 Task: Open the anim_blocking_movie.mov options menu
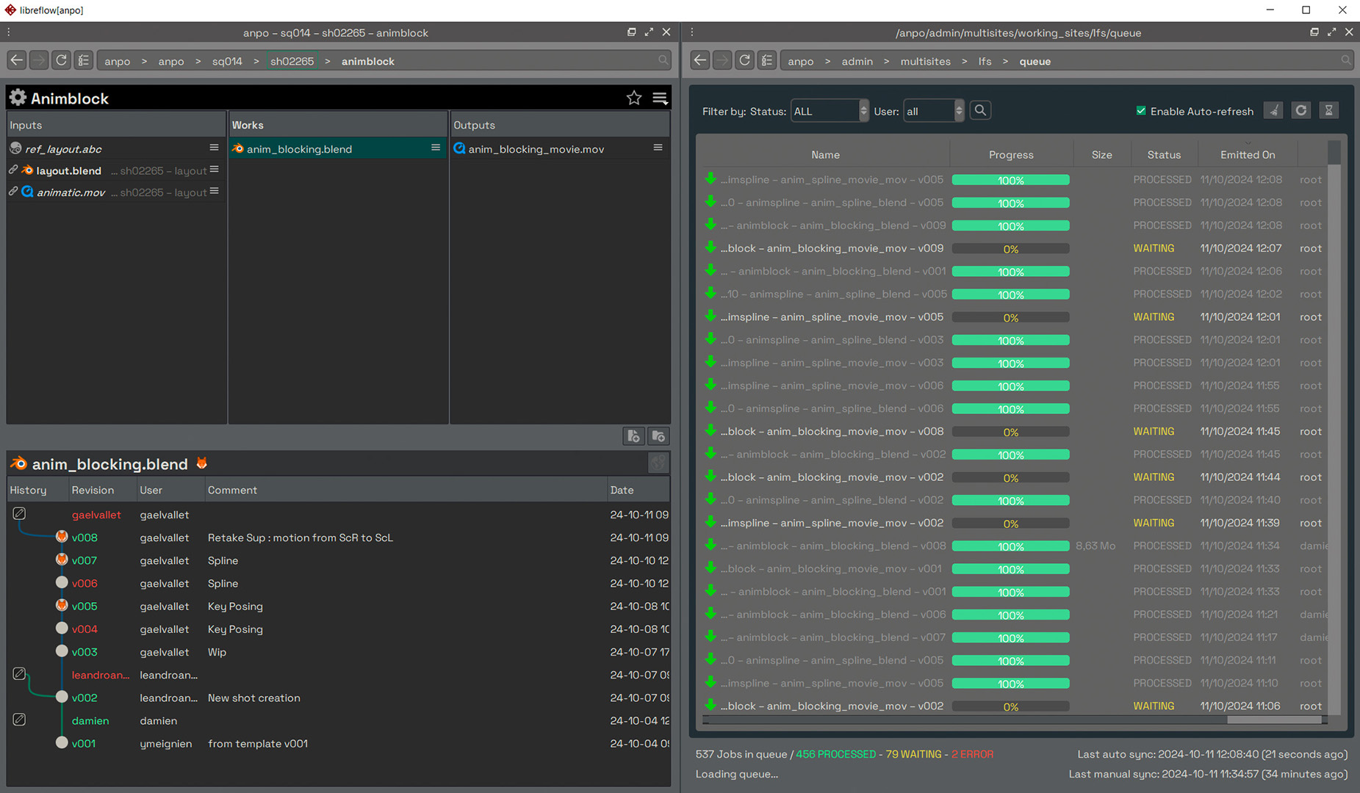click(x=658, y=148)
